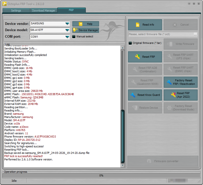The image size is (203, 185).
Task: Click the Reset FRP (Qualcomm 9008) wrench icon
Action: click(x=133, y=82)
